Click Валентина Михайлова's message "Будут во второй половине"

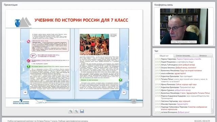(x=178, y=70)
